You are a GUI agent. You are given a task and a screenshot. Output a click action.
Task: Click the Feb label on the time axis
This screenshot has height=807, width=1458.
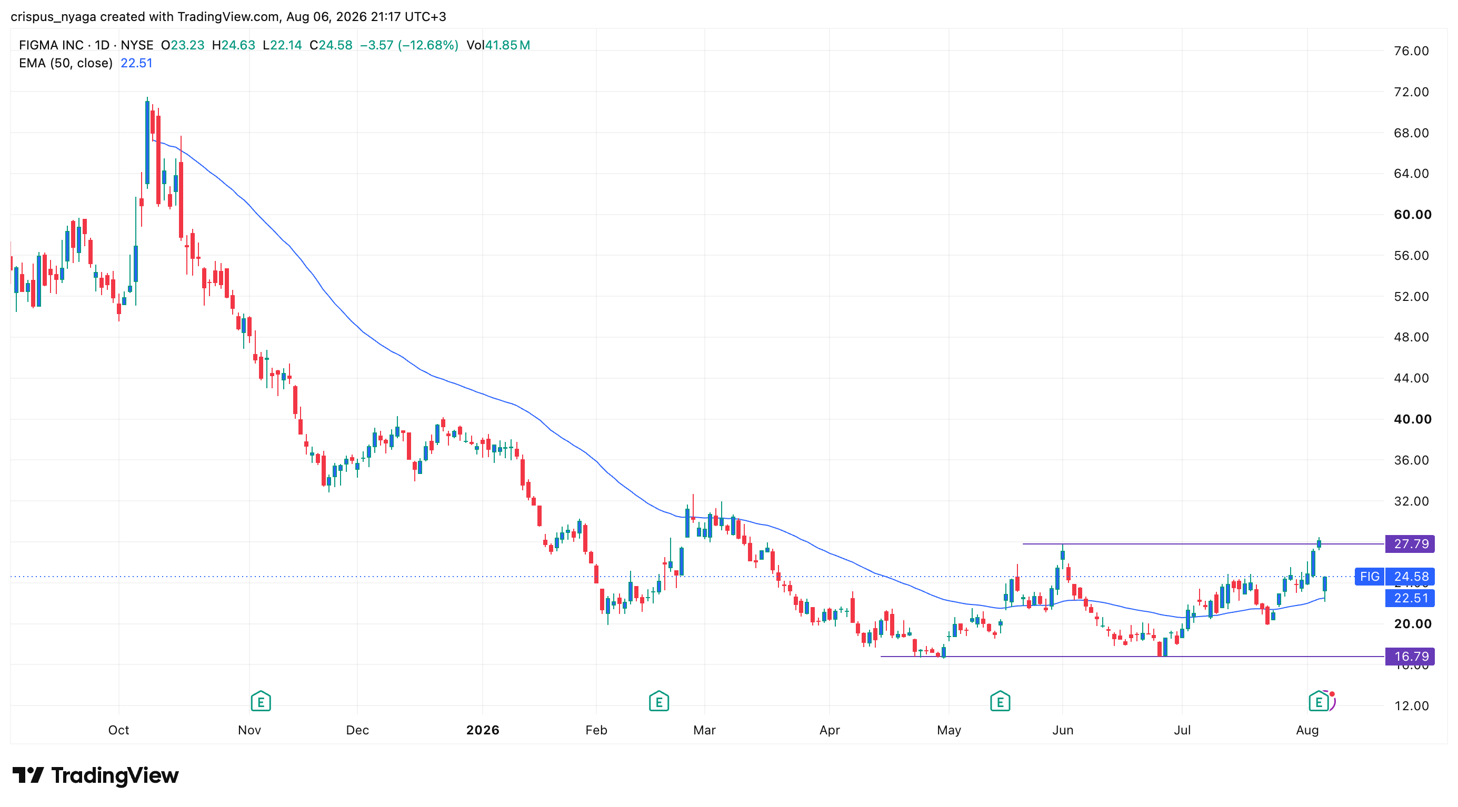coord(596,730)
